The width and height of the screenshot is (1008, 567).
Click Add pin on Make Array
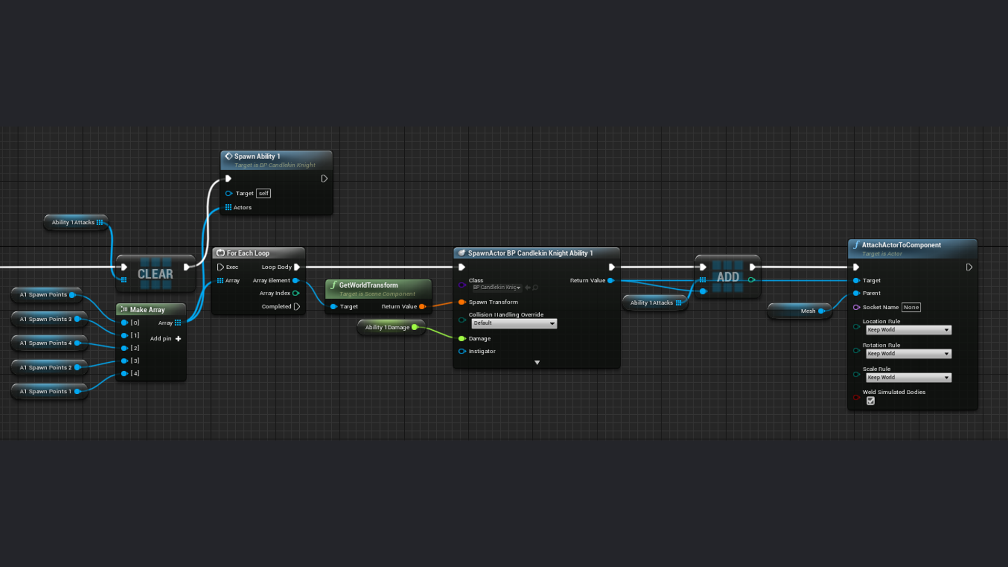(165, 339)
